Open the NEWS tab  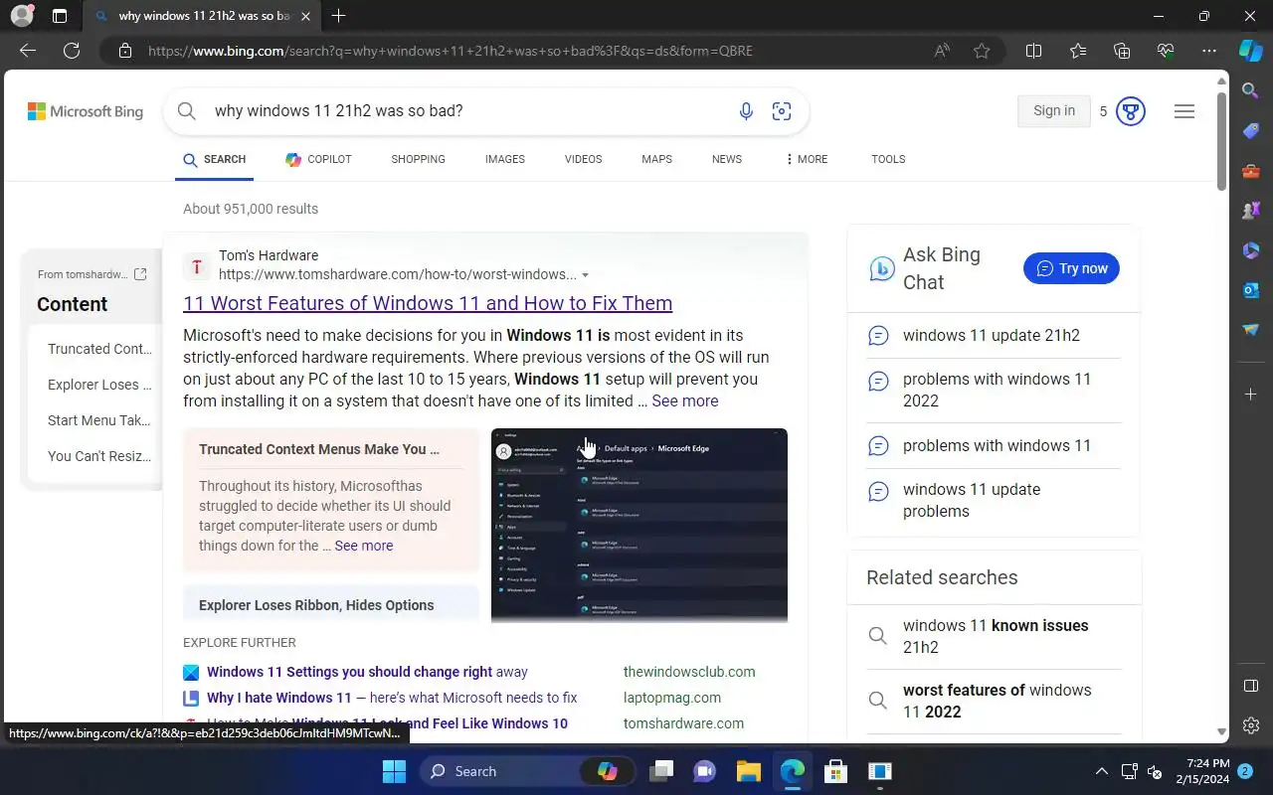point(727,159)
